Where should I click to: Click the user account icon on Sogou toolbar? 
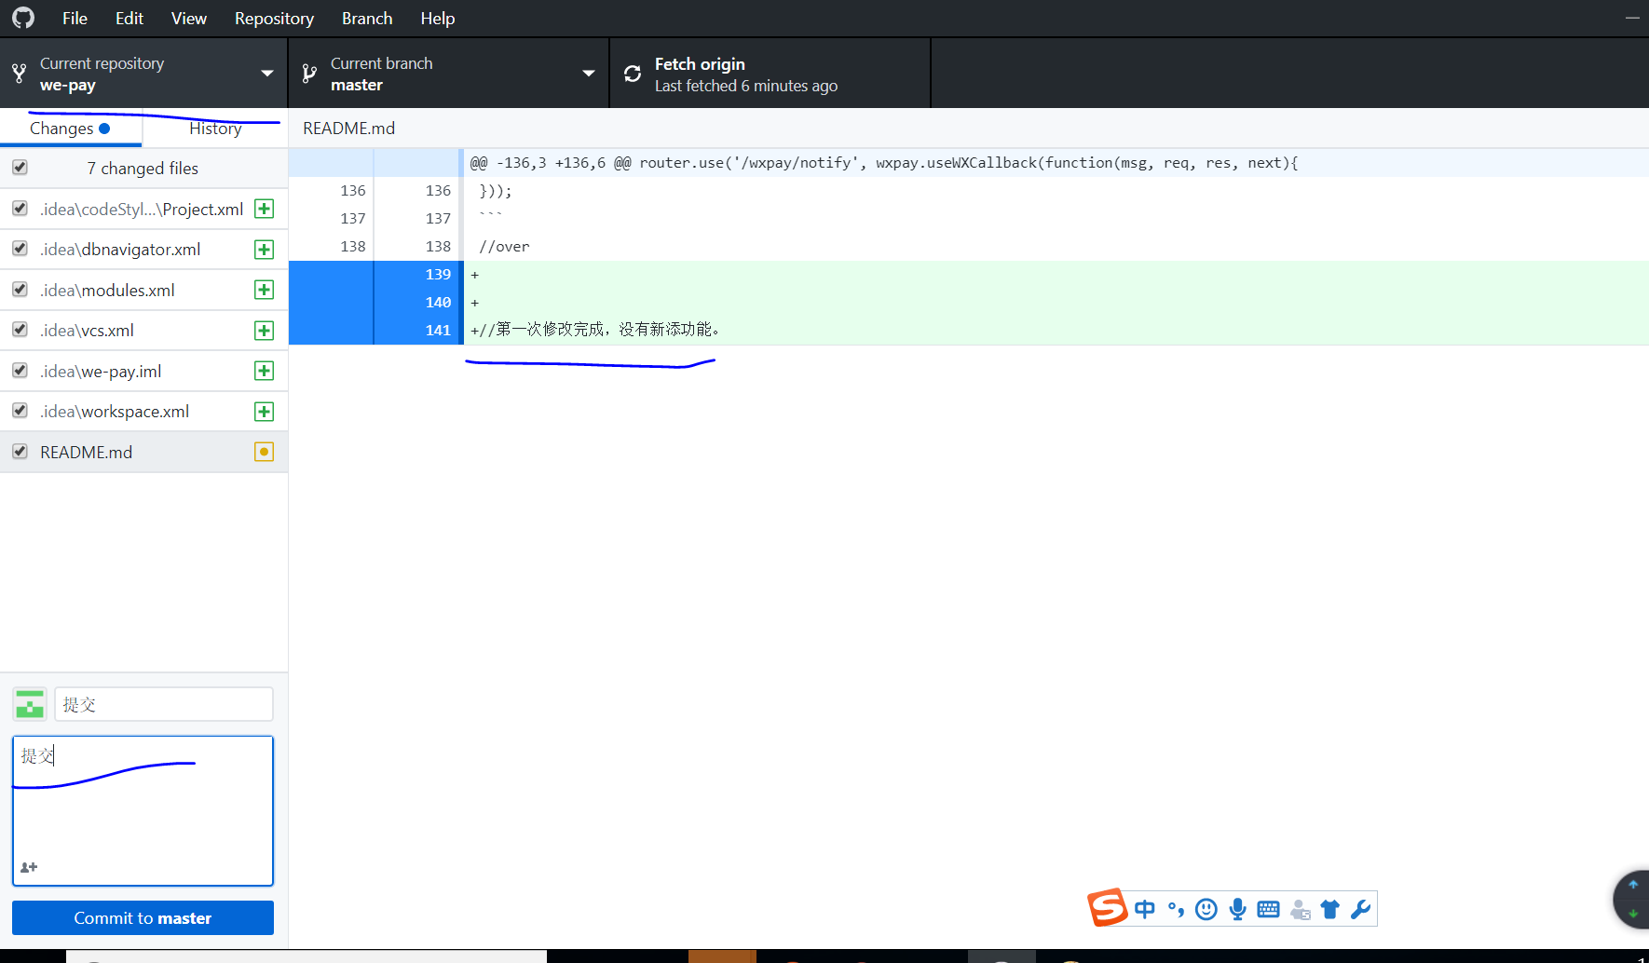(x=1301, y=910)
